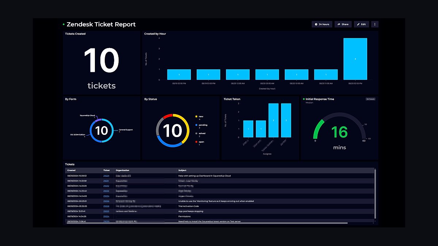Click the green dot next to Initial Response Time
The image size is (438, 246).
[304, 99]
